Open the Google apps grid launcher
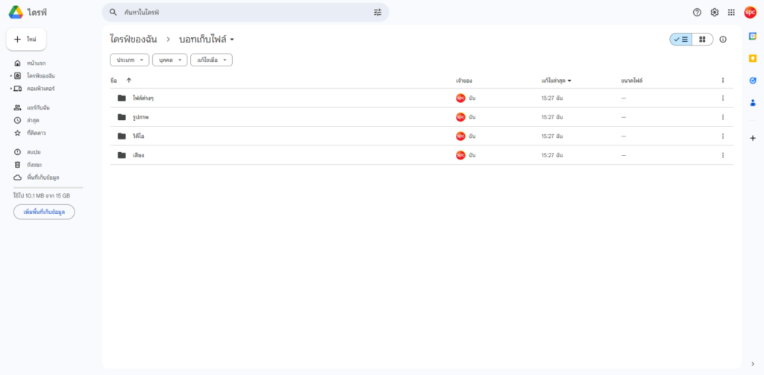Image resolution: width=764 pixels, height=375 pixels. (731, 13)
